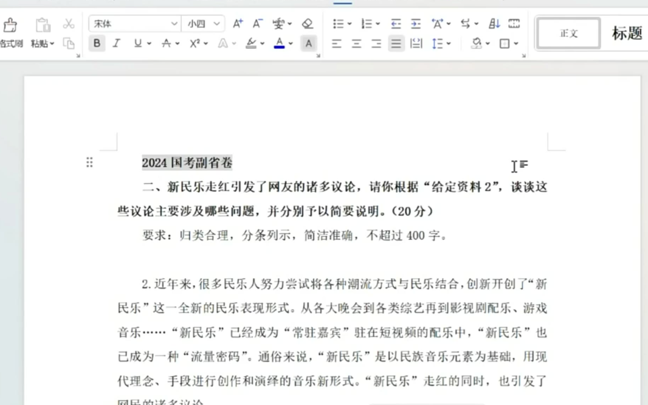Apply the 标题 heading style
This screenshot has height=405, width=648.
pyautogui.click(x=627, y=34)
